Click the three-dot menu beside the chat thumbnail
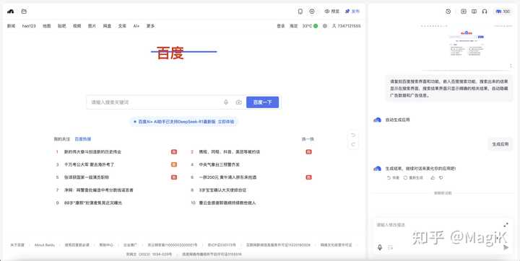Screen dimensions: 520x261 [511, 66]
